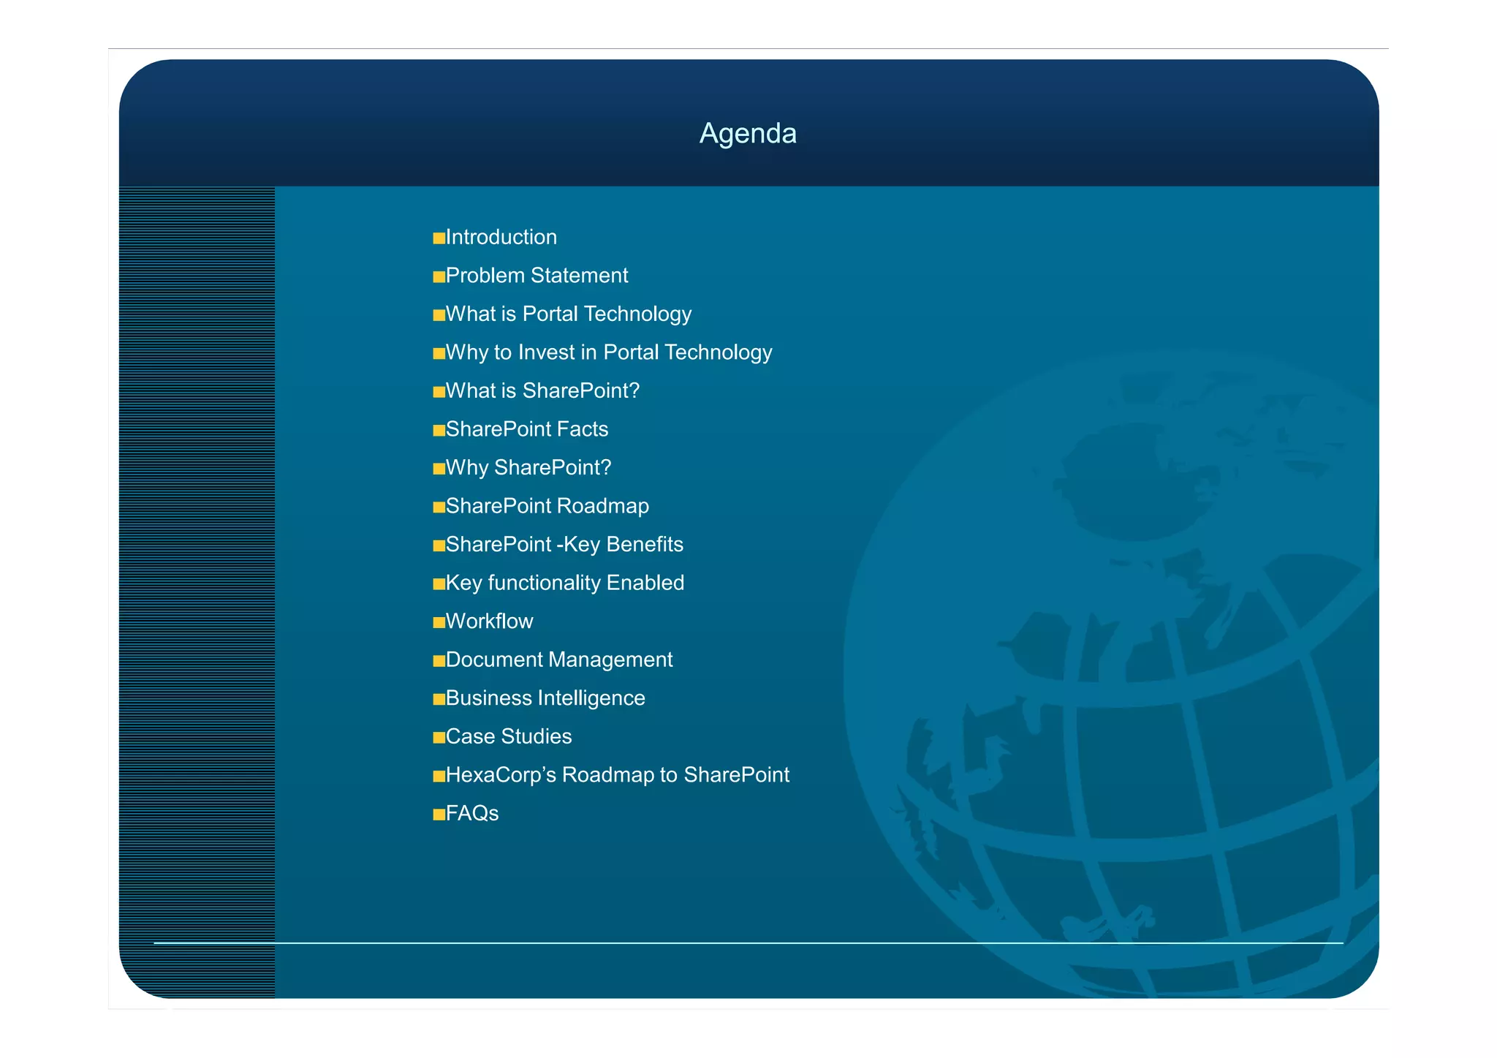Select the Workflow agenda item
This screenshot has height=1058, width=1497.
[489, 621]
